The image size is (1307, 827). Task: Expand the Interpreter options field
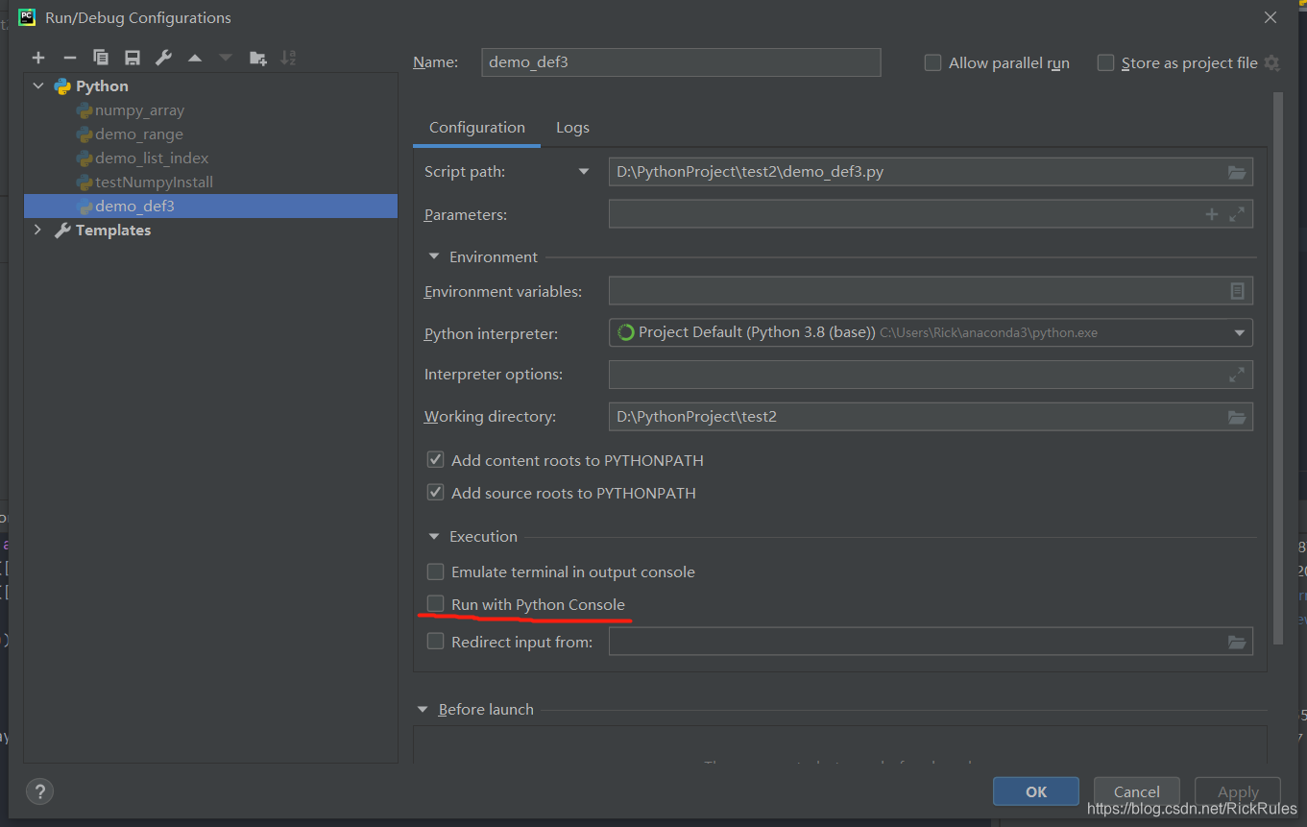pyautogui.click(x=1237, y=375)
